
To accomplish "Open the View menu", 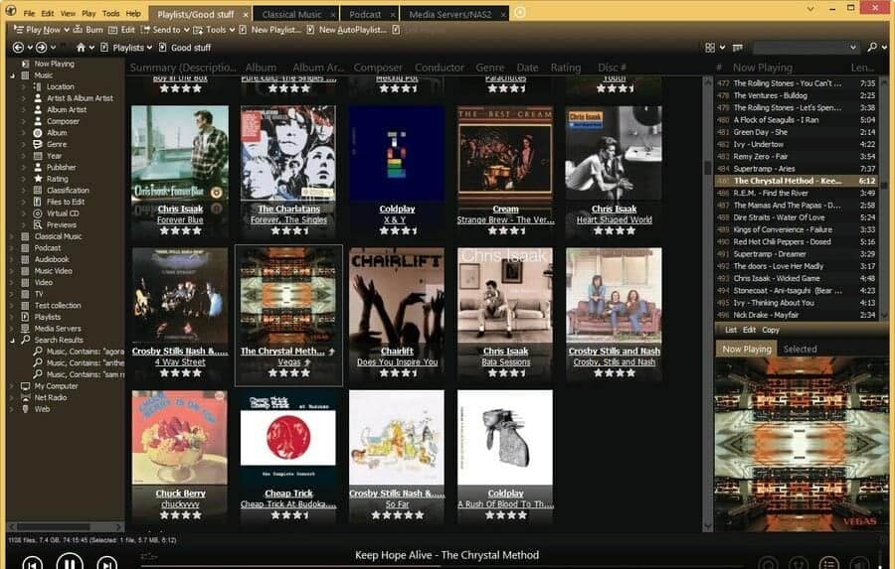I will click(68, 13).
